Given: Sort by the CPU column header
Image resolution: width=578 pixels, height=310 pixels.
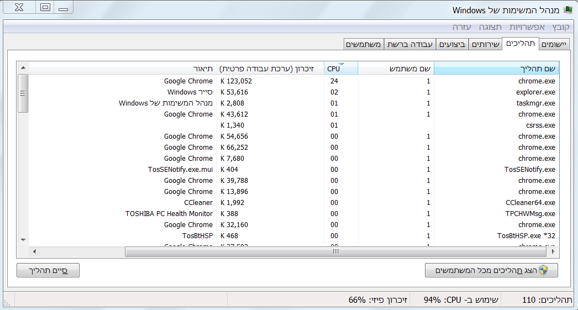Looking at the screenshot, I should tap(341, 69).
